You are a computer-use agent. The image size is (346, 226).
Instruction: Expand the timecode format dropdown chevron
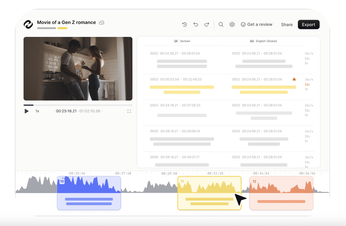click(x=102, y=111)
